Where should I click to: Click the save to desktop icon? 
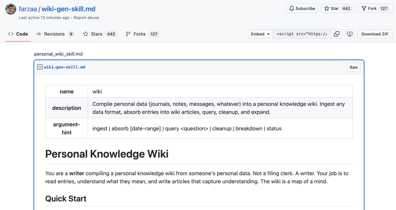pyautogui.click(x=349, y=34)
